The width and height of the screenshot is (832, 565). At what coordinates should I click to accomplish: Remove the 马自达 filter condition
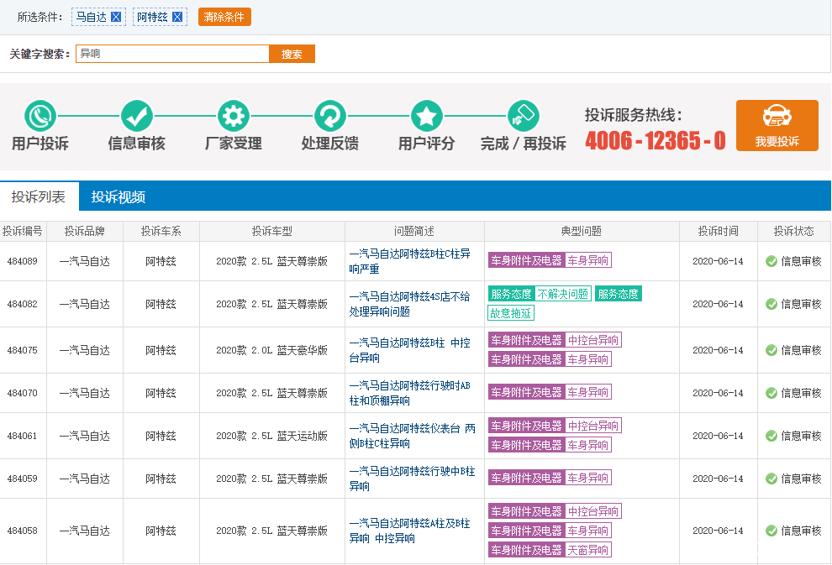coord(116,17)
